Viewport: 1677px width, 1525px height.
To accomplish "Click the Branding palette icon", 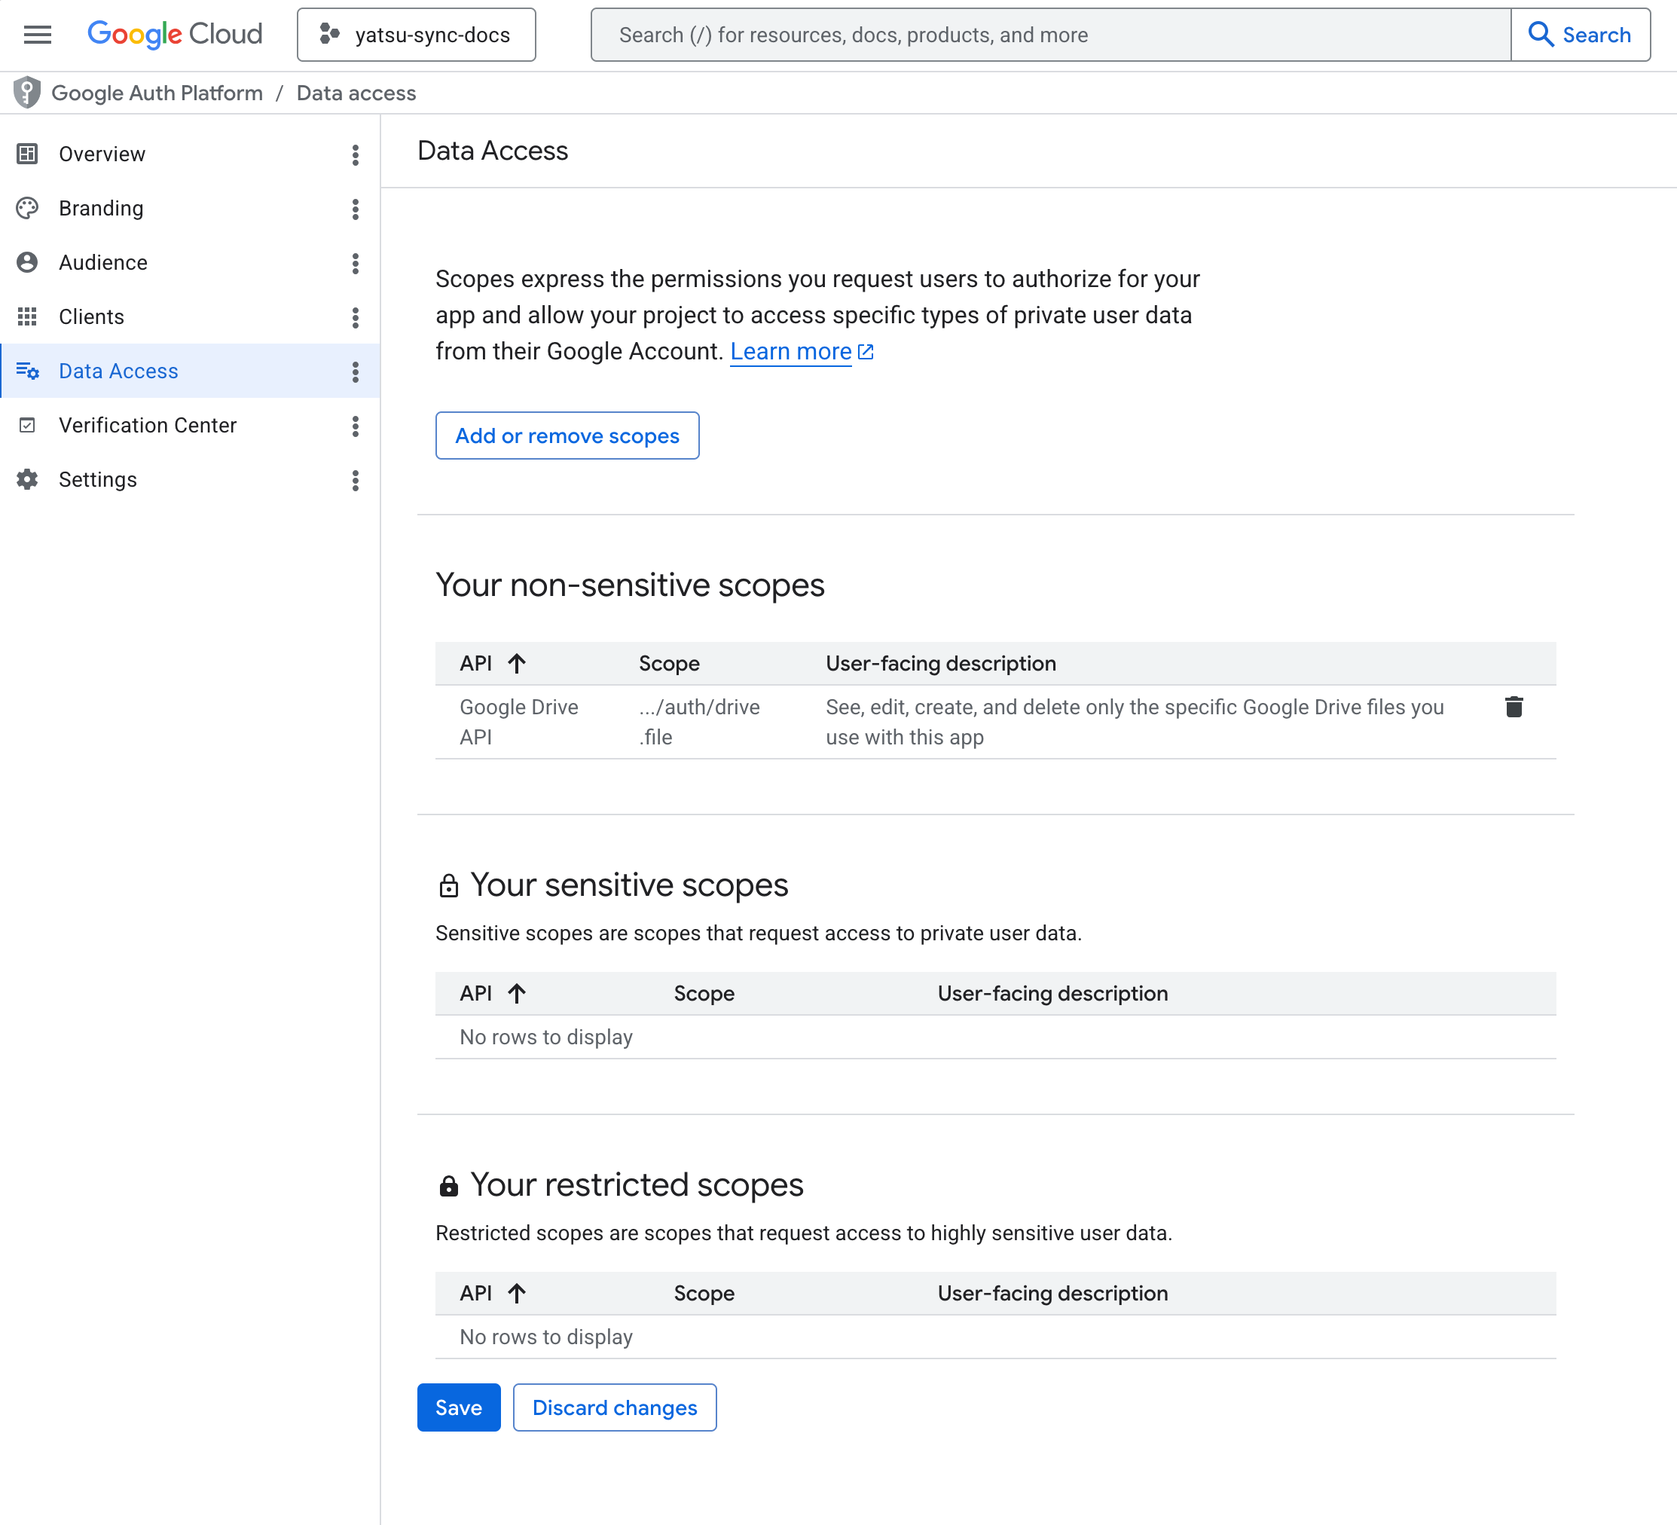I will click(x=27, y=208).
